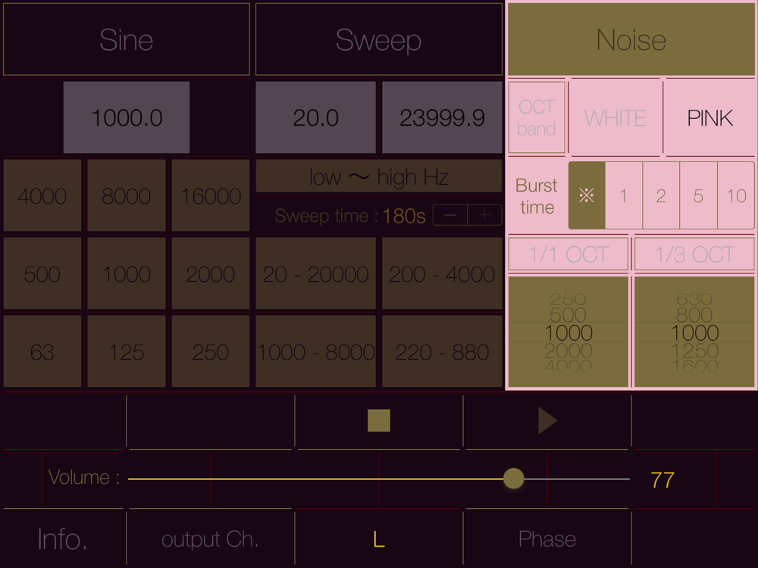The height and width of the screenshot is (568, 758).
Task: Pick 250 in the 1/1 octave picker
Action: [568, 299]
